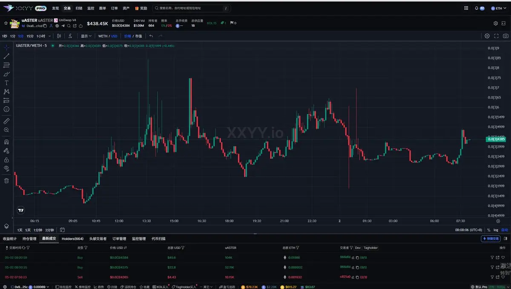This screenshot has width=511, height=289.
Task: Select the 1秒 timeframe
Action: pos(5,36)
